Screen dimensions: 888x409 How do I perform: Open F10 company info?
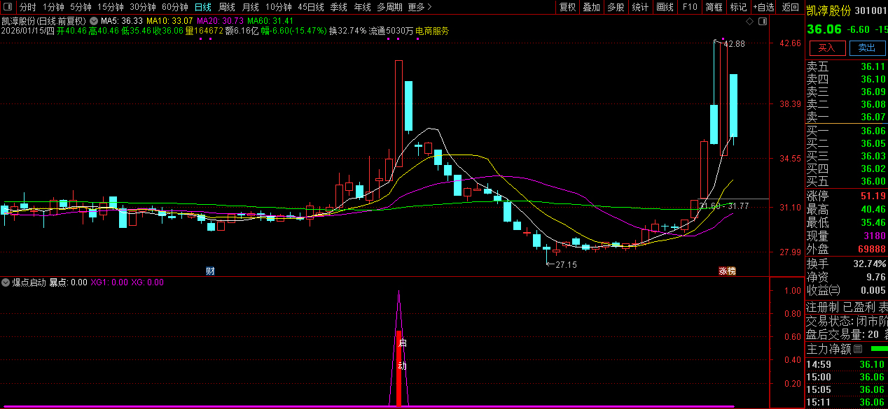click(690, 7)
